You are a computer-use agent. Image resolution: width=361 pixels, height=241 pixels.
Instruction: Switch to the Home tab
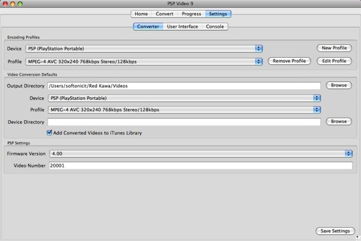tap(141, 14)
